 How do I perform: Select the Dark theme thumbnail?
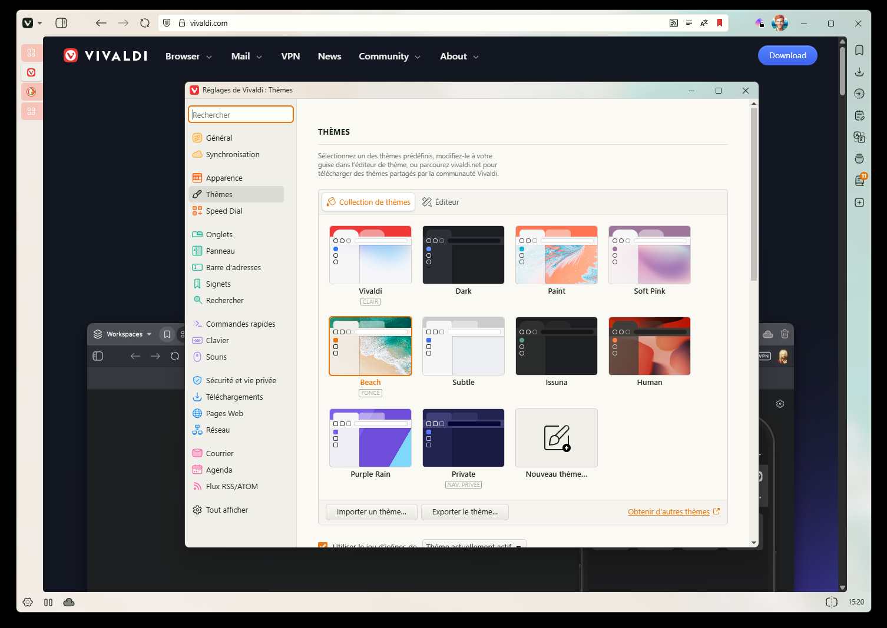tap(464, 255)
